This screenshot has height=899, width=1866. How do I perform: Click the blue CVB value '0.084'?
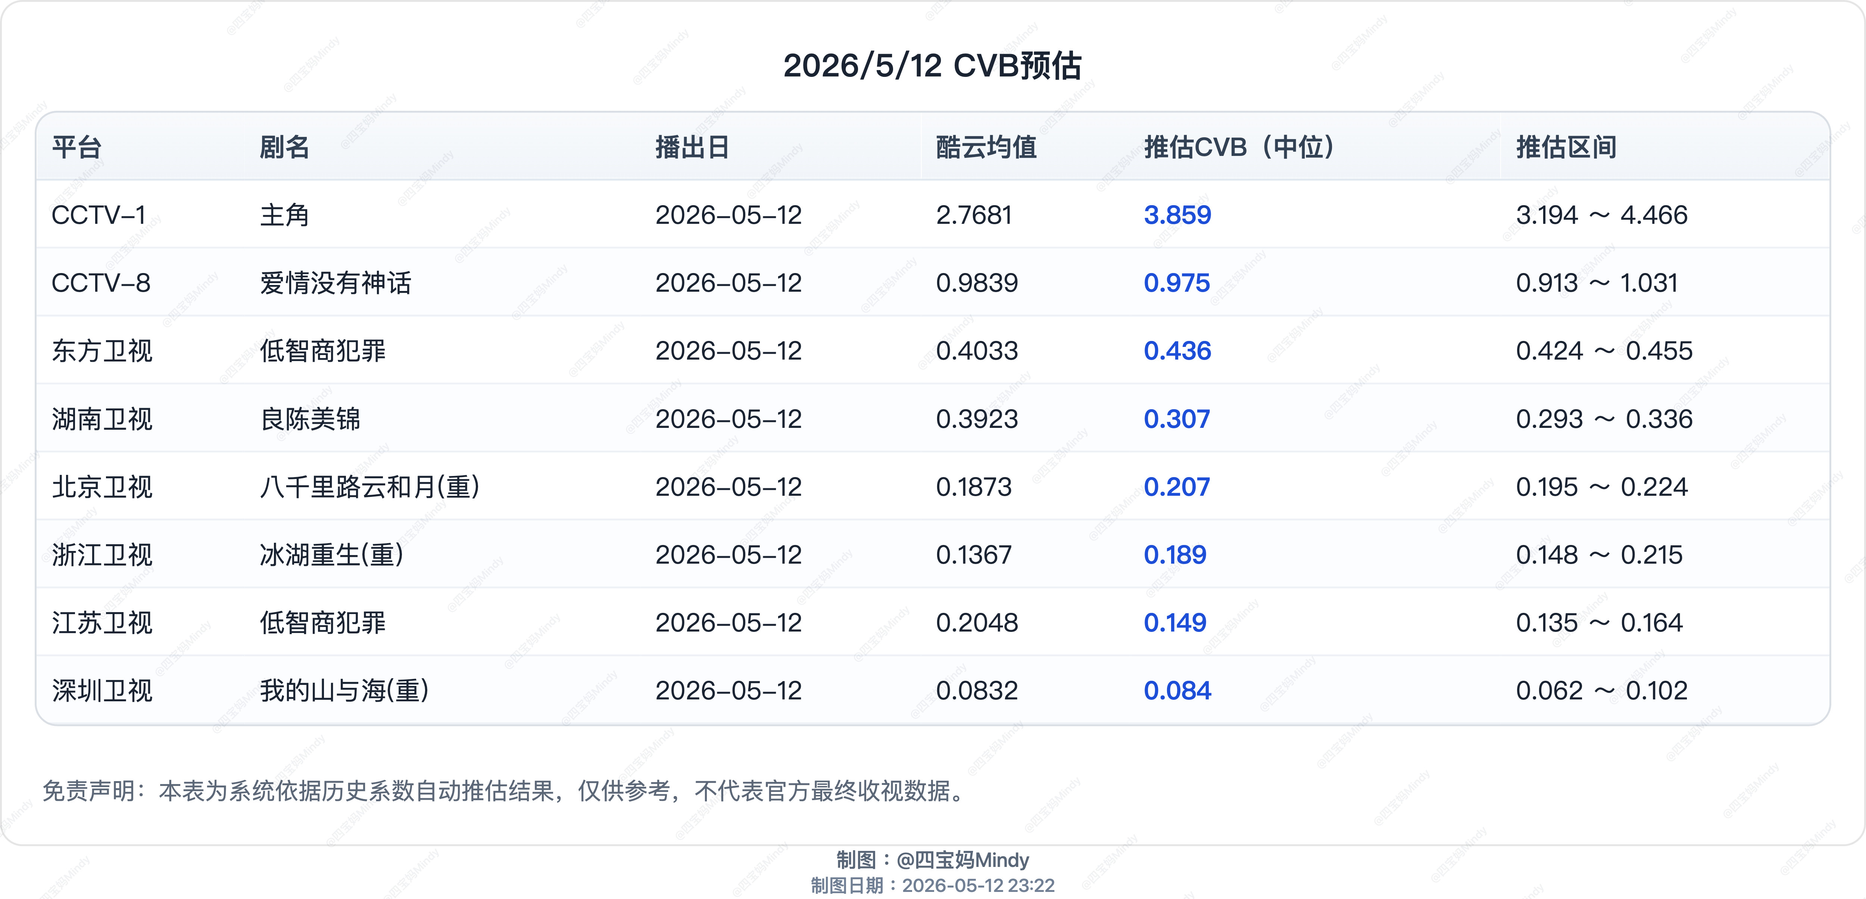click(x=1178, y=691)
